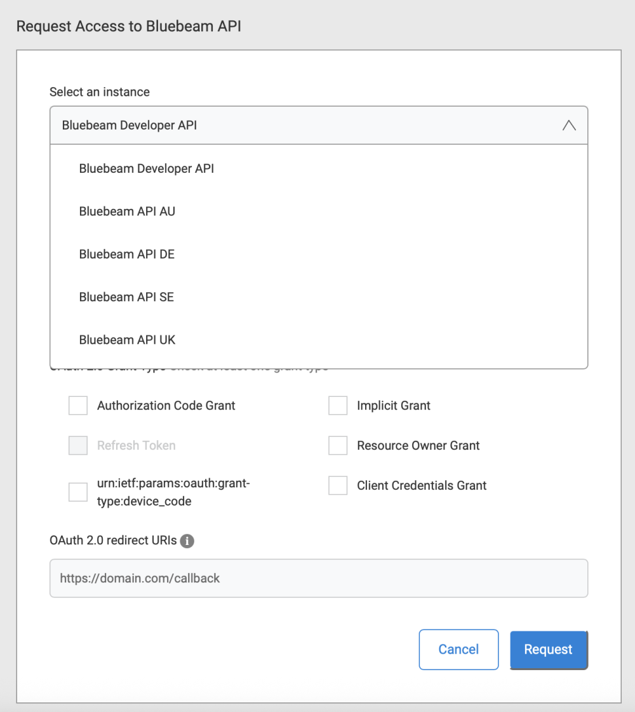Screen dimensions: 635x712
Task: Toggle Client Credentials Grant checkbox
Action: tap(338, 485)
